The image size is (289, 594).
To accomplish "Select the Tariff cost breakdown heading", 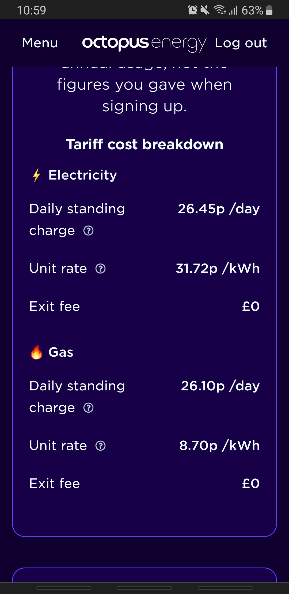I will (144, 144).
